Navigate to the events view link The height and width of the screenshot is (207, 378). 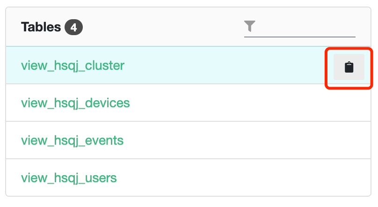pos(72,140)
